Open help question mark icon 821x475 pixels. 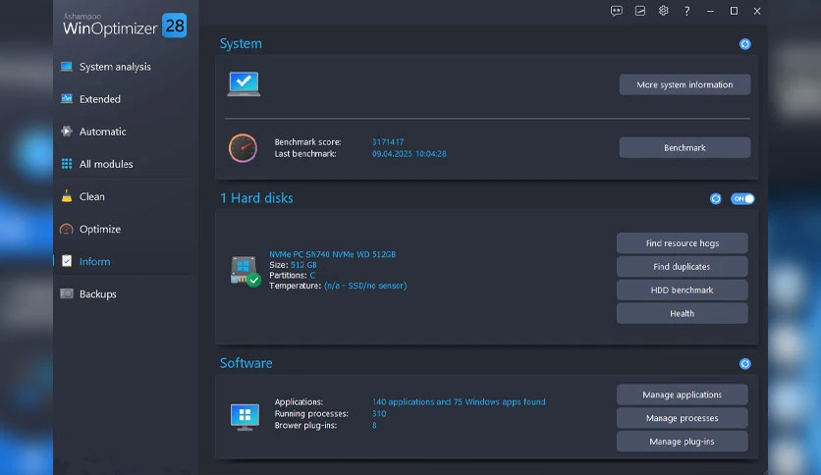point(687,11)
